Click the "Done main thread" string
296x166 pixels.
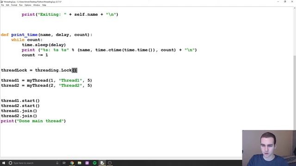[x=40, y=121]
